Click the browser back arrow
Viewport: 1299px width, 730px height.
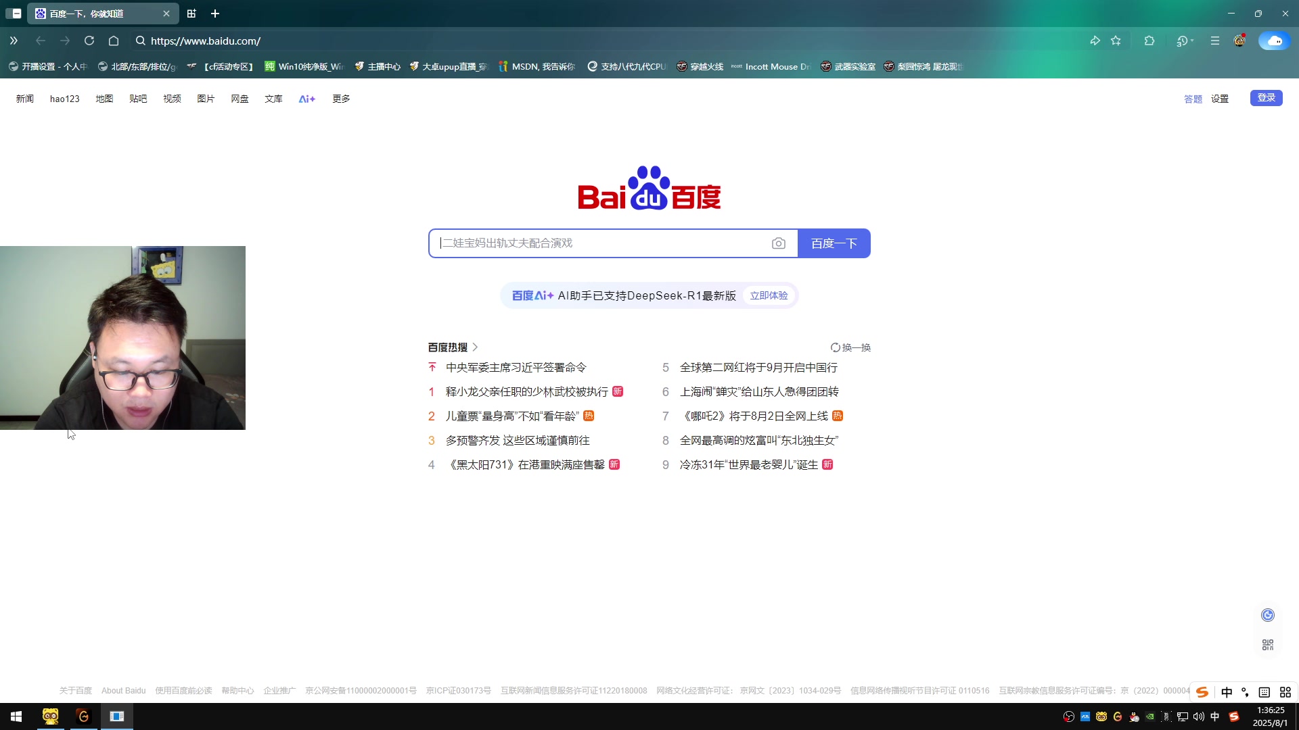(41, 41)
